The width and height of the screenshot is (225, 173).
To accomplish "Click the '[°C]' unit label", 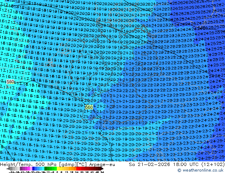I will click(82, 165).
